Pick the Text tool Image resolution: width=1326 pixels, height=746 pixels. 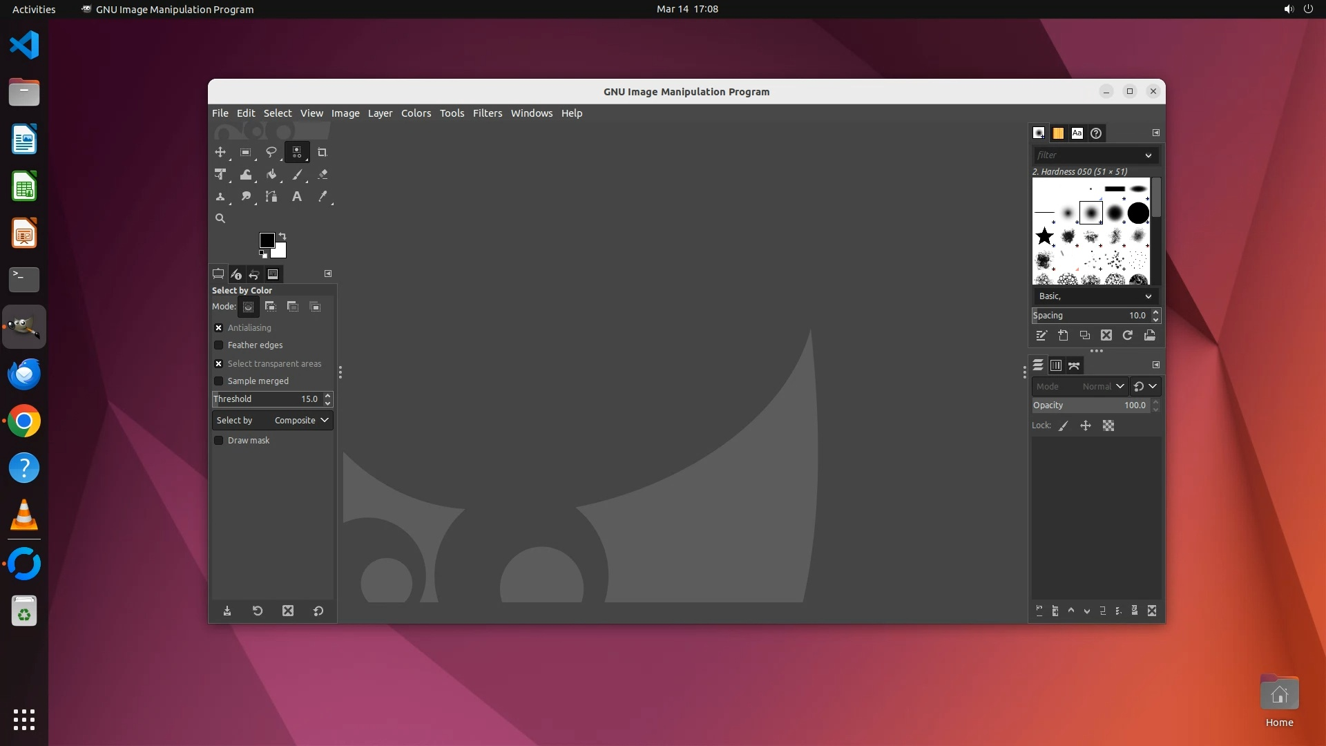point(297,197)
